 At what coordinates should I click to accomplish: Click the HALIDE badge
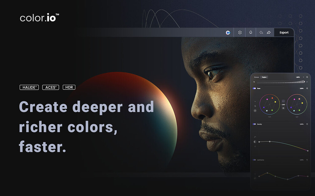29,87
